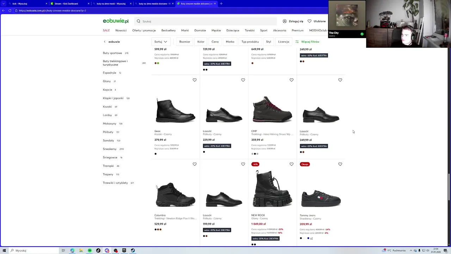Click Edge browser icon in taskbar
451x254 pixels.
pyautogui.click(x=72, y=250)
